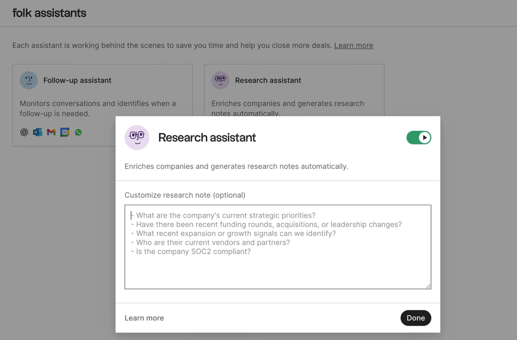The image size is (517, 340).
Task: Click the textarea resize handle corner
Action: (428, 286)
